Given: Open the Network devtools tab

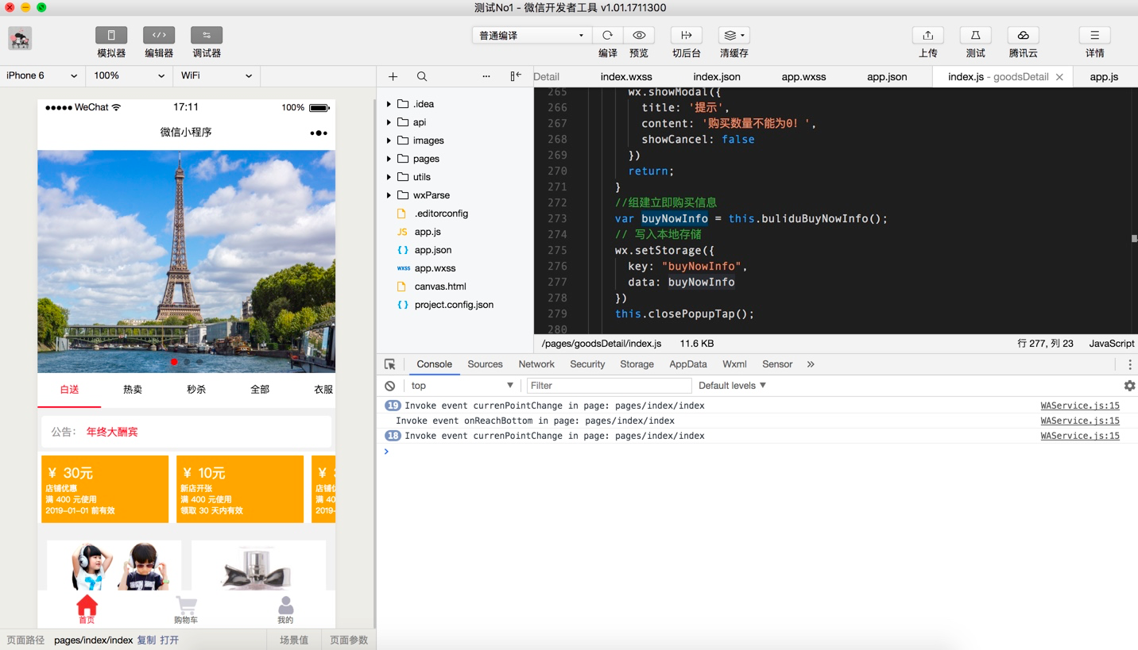Looking at the screenshot, I should click(x=536, y=364).
